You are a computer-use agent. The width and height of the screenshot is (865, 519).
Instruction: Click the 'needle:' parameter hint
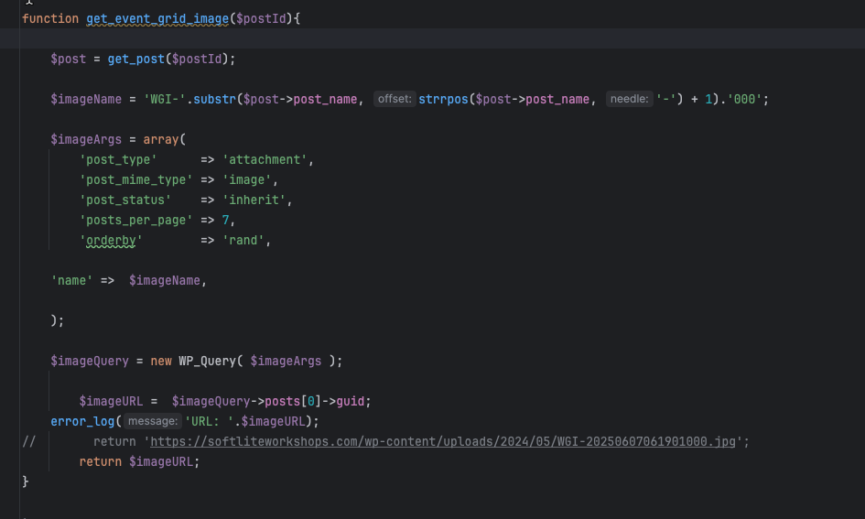[x=630, y=99]
